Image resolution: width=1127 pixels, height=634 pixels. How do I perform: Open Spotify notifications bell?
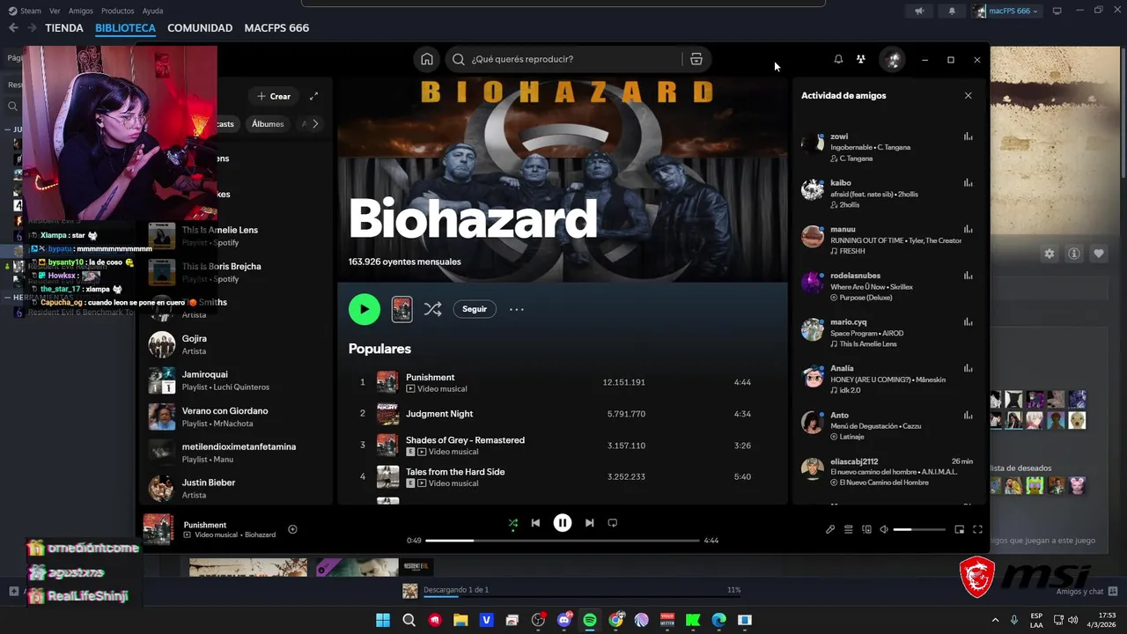(x=838, y=59)
